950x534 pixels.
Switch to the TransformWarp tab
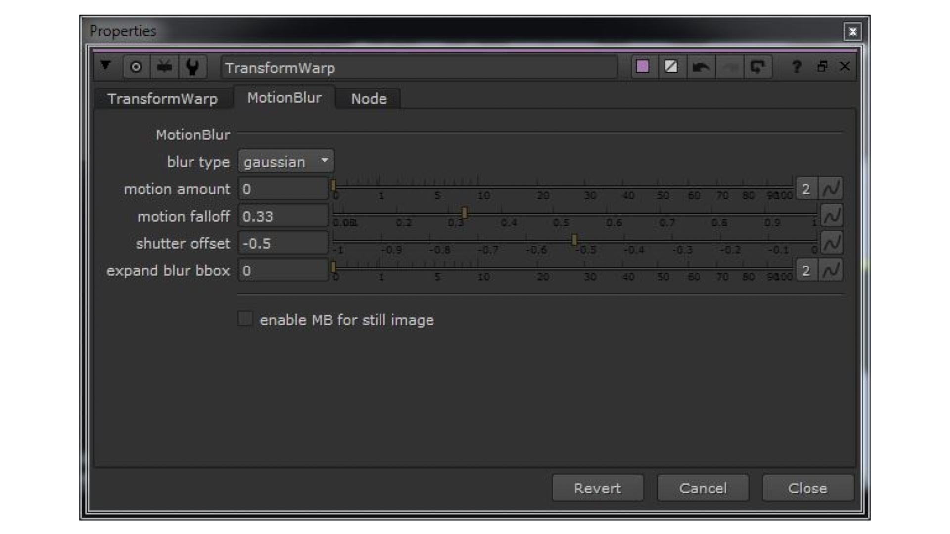click(x=162, y=98)
